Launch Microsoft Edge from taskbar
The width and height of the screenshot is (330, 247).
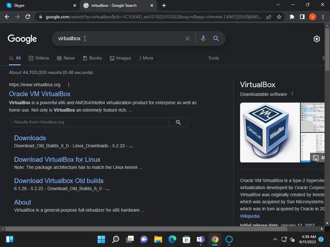(172, 239)
